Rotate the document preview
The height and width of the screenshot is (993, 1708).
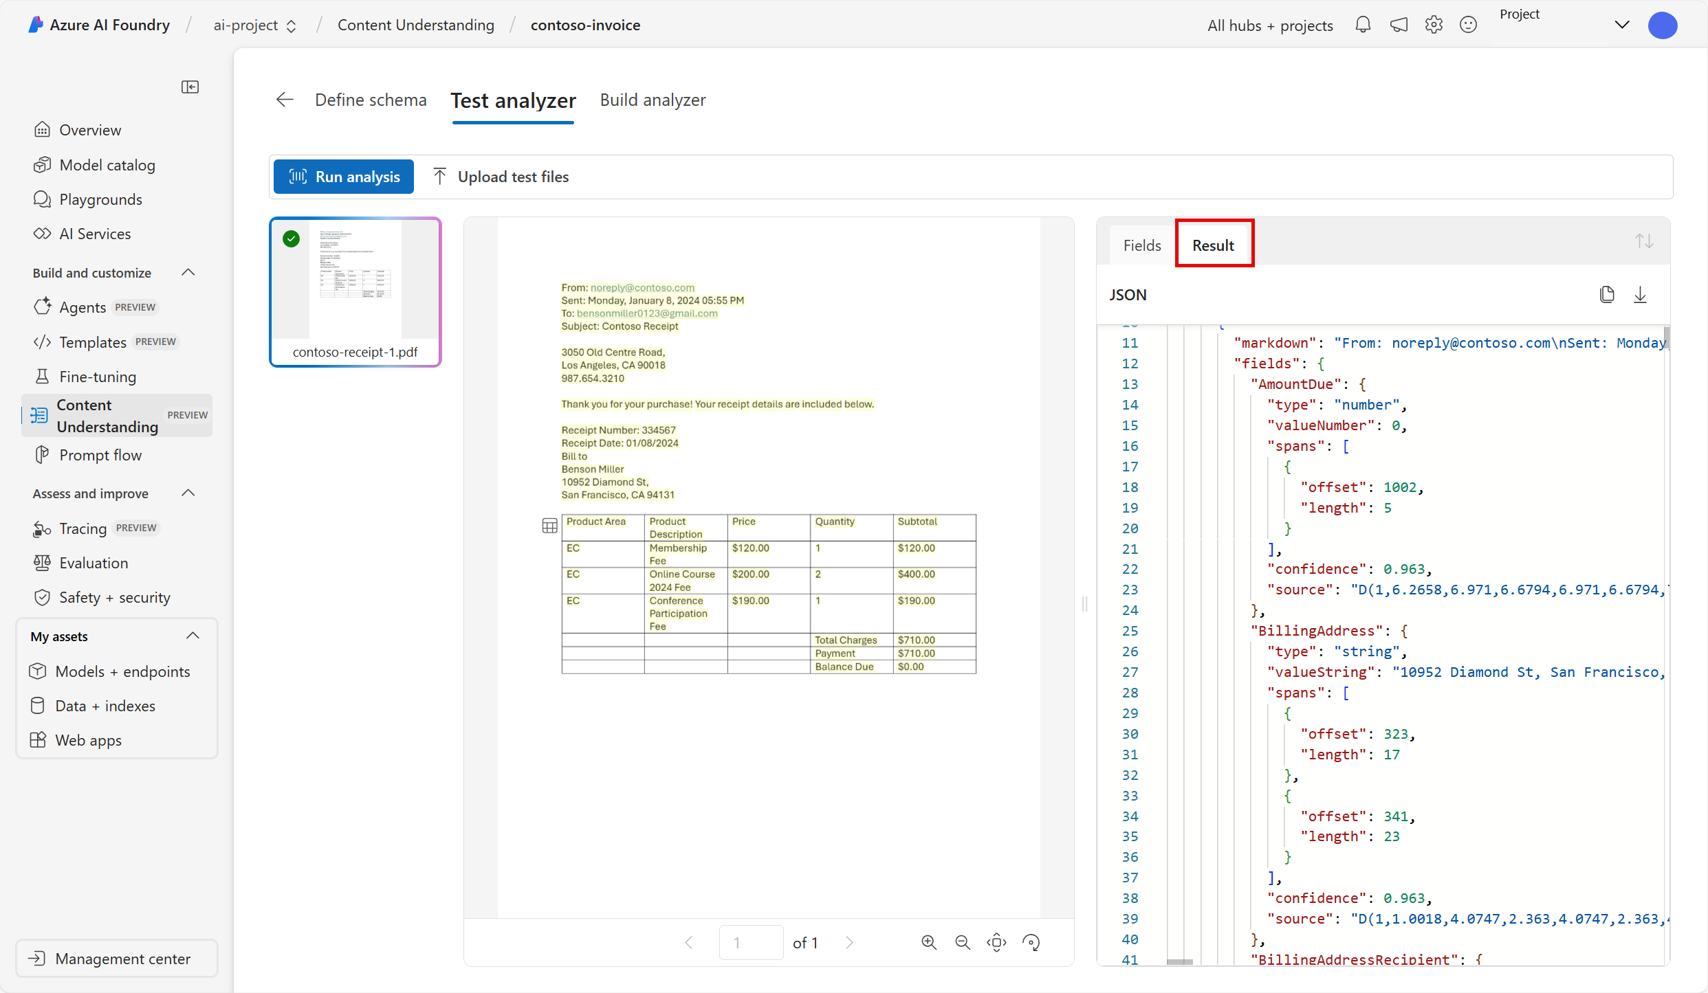1031,942
